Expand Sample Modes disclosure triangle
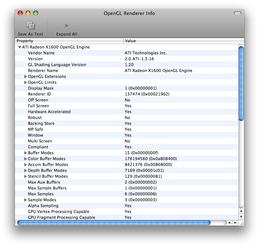The width and height of the screenshot is (259, 246). (25, 200)
